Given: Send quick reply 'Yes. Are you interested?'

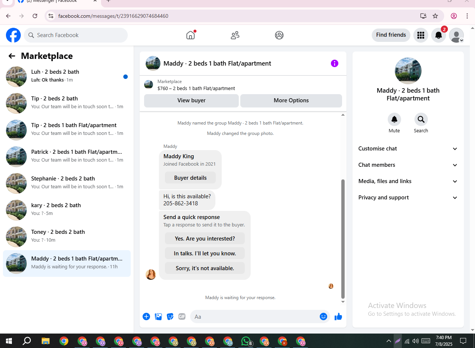Looking at the screenshot, I should 205,239.
